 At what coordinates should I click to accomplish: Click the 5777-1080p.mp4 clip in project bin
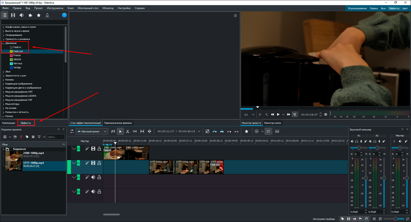coord(34,163)
